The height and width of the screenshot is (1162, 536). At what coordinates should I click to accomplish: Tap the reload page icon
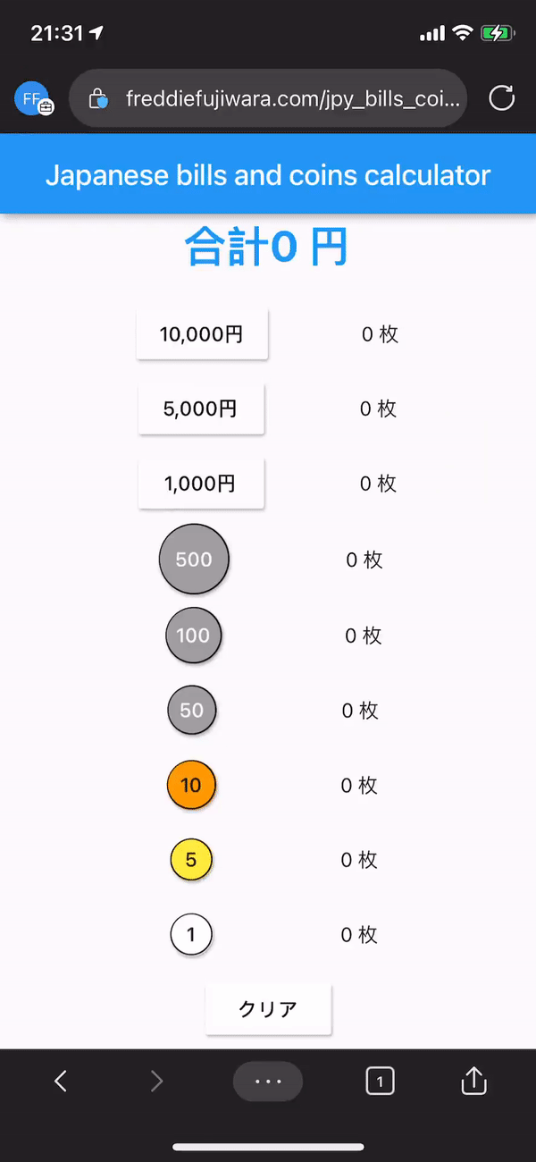coord(501,98)
